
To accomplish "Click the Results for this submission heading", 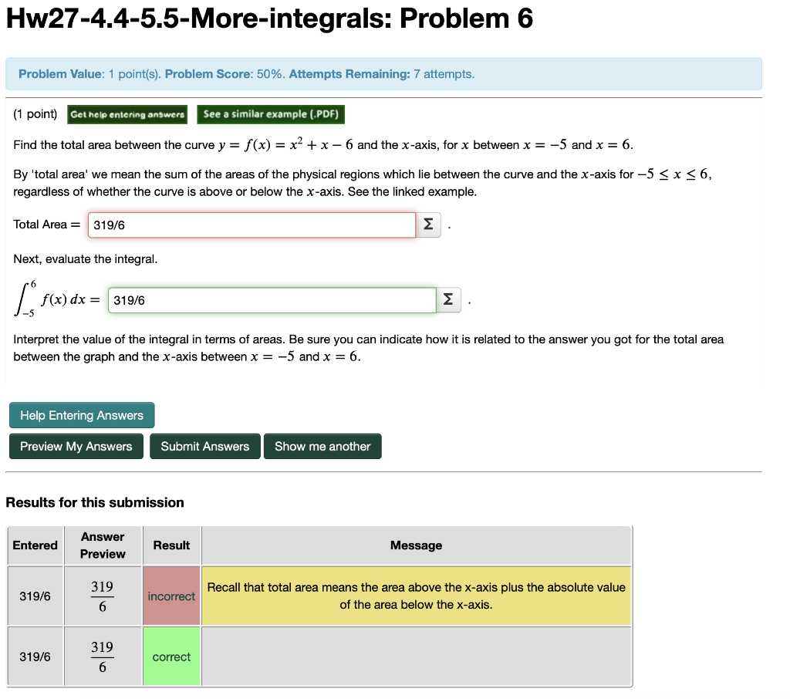I will (x=95, y=502).
